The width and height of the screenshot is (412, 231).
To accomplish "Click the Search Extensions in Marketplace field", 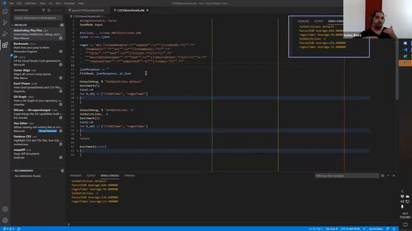I will [38, 18].
